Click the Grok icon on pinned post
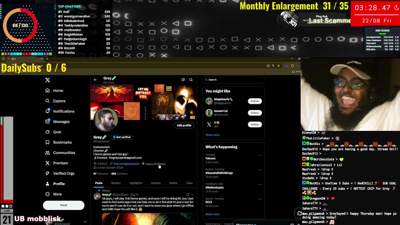The width and height of the screenshot is (400, 225). click(x=188, y=195)
